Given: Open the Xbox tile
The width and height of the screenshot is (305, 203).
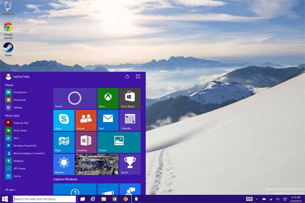Looking at the screenshot, I should [108, 98].
